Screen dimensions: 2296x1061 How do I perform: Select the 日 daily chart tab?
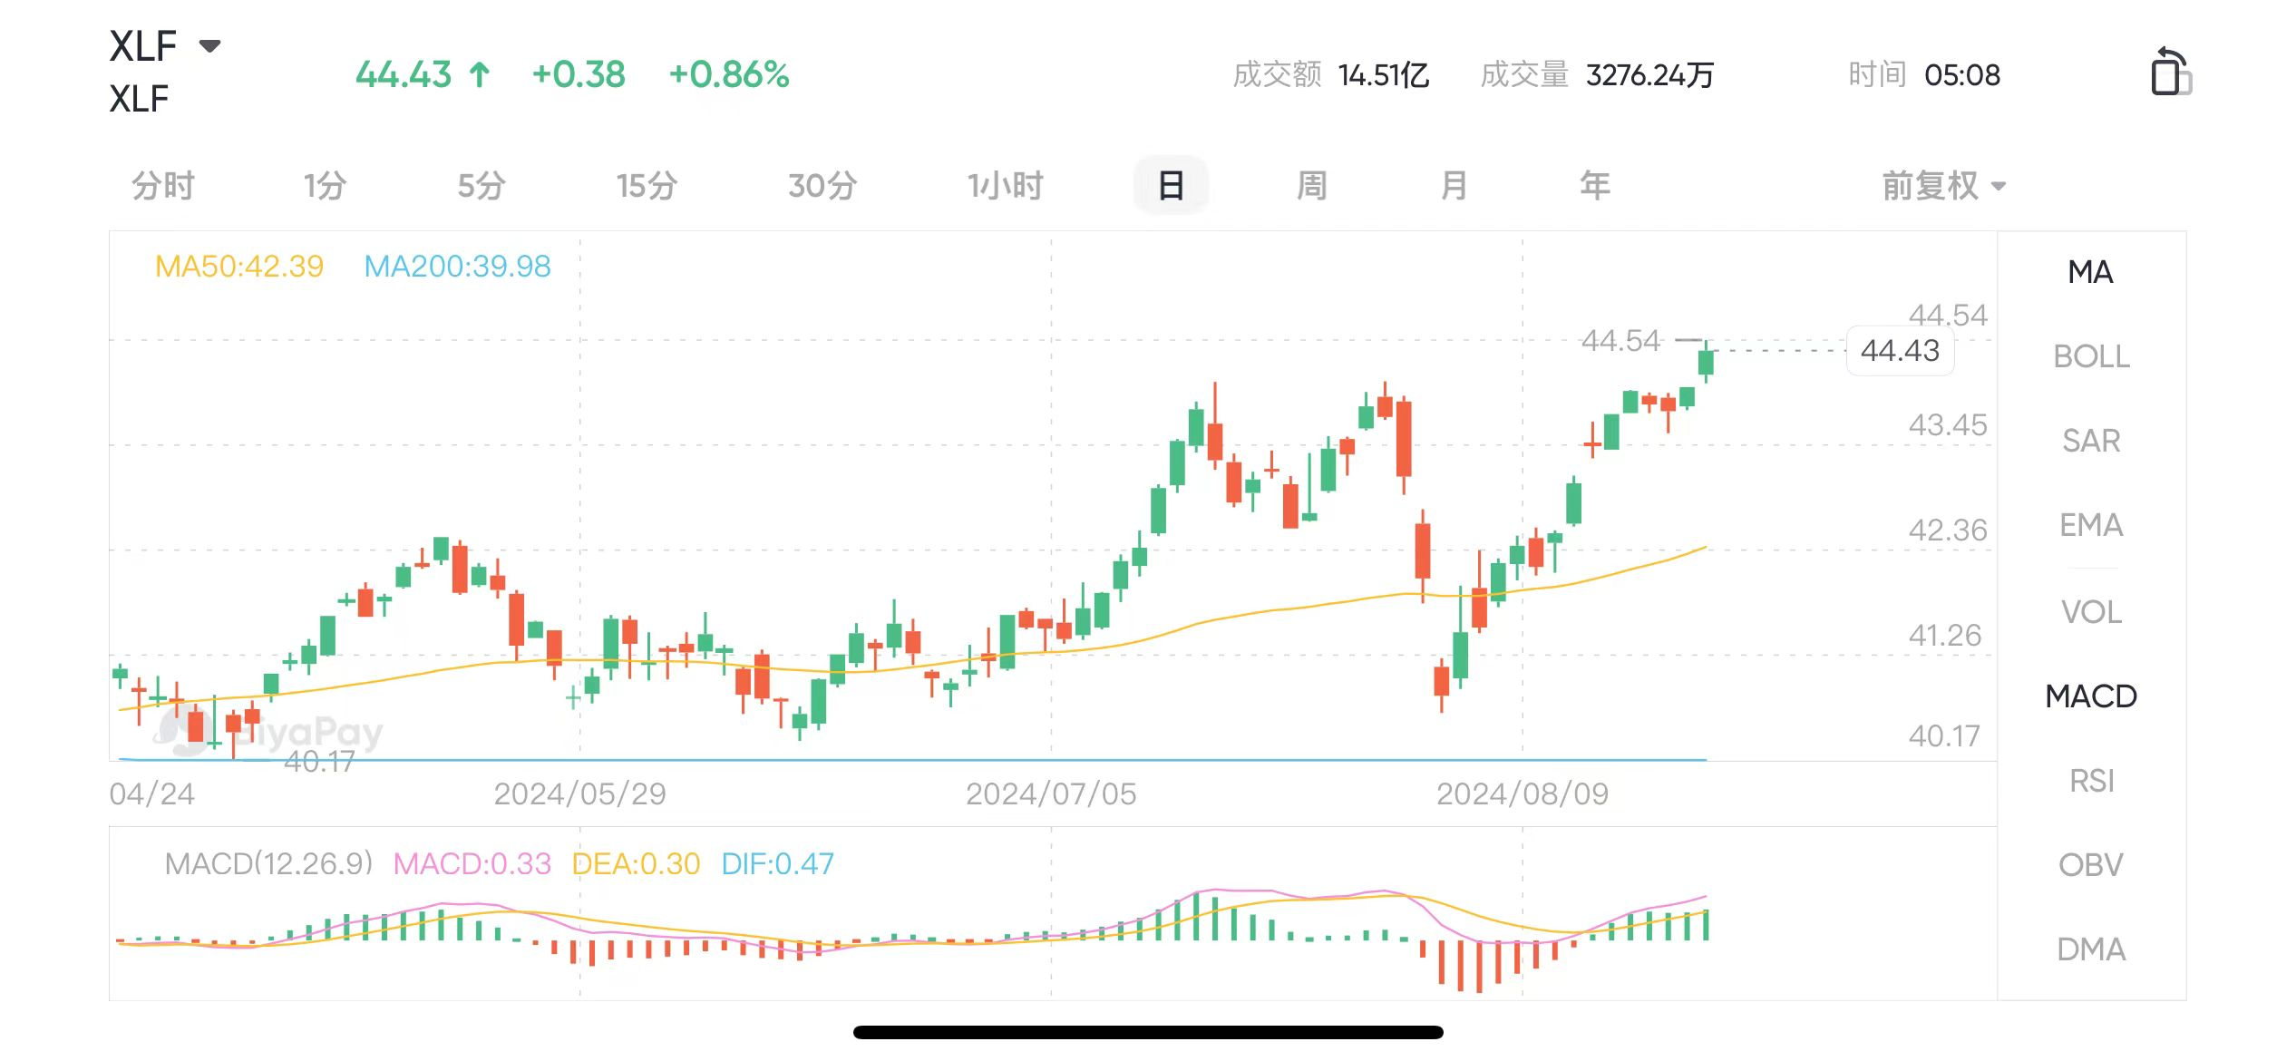pyautogui.click(x=1171, y=186)
